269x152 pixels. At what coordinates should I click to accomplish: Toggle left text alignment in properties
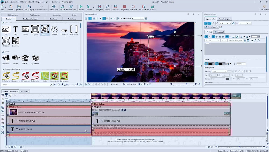click(x=213, y=37)
